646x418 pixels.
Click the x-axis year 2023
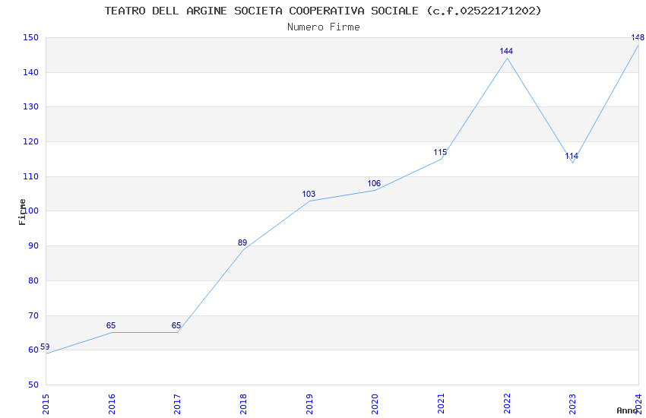573,404
